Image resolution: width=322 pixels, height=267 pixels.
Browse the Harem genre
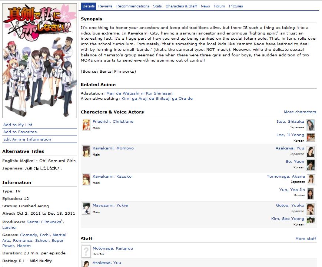point(24,246)
